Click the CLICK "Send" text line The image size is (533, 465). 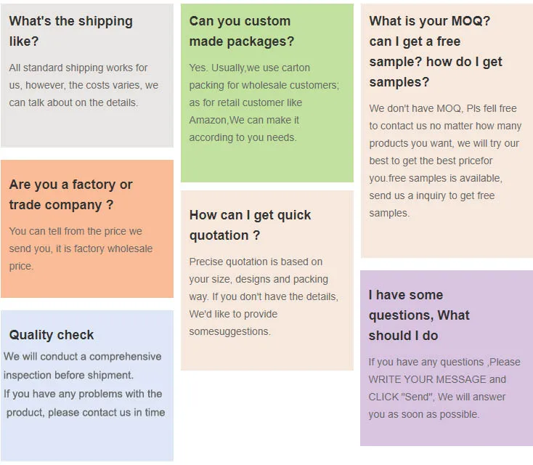[437, 397]
